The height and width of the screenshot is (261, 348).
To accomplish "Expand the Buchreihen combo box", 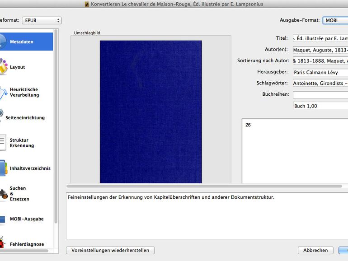I will [320, 95].
